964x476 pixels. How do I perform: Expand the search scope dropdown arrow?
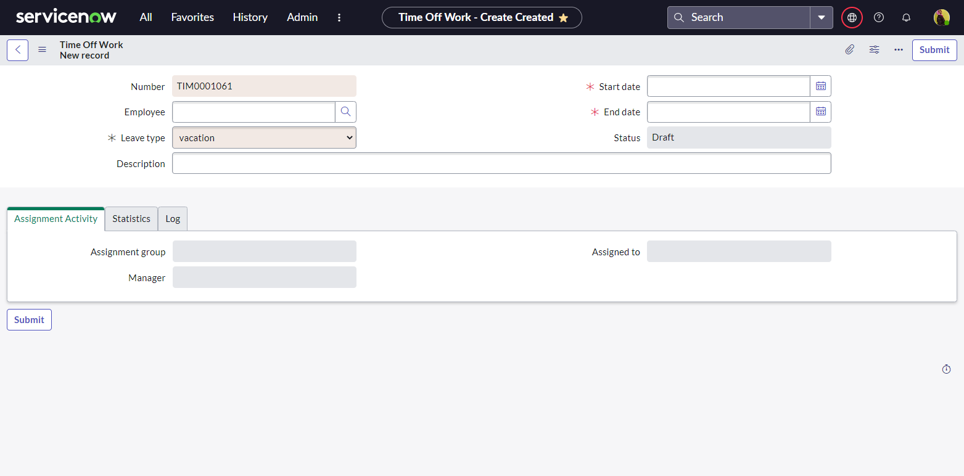[821, 17]
